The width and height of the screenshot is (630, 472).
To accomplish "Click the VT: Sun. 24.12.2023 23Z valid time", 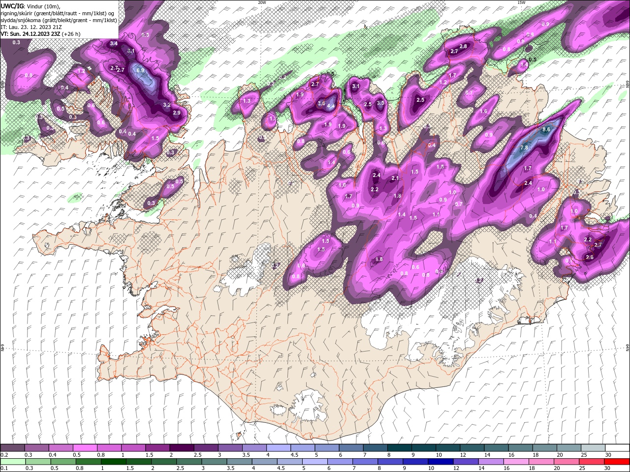I will pos(31,34).
